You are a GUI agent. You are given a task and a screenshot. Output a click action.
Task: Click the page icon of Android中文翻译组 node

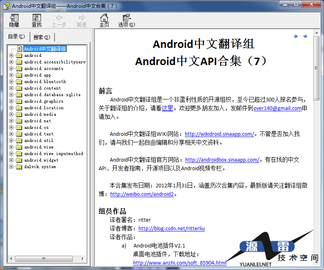tap(20, 49)
